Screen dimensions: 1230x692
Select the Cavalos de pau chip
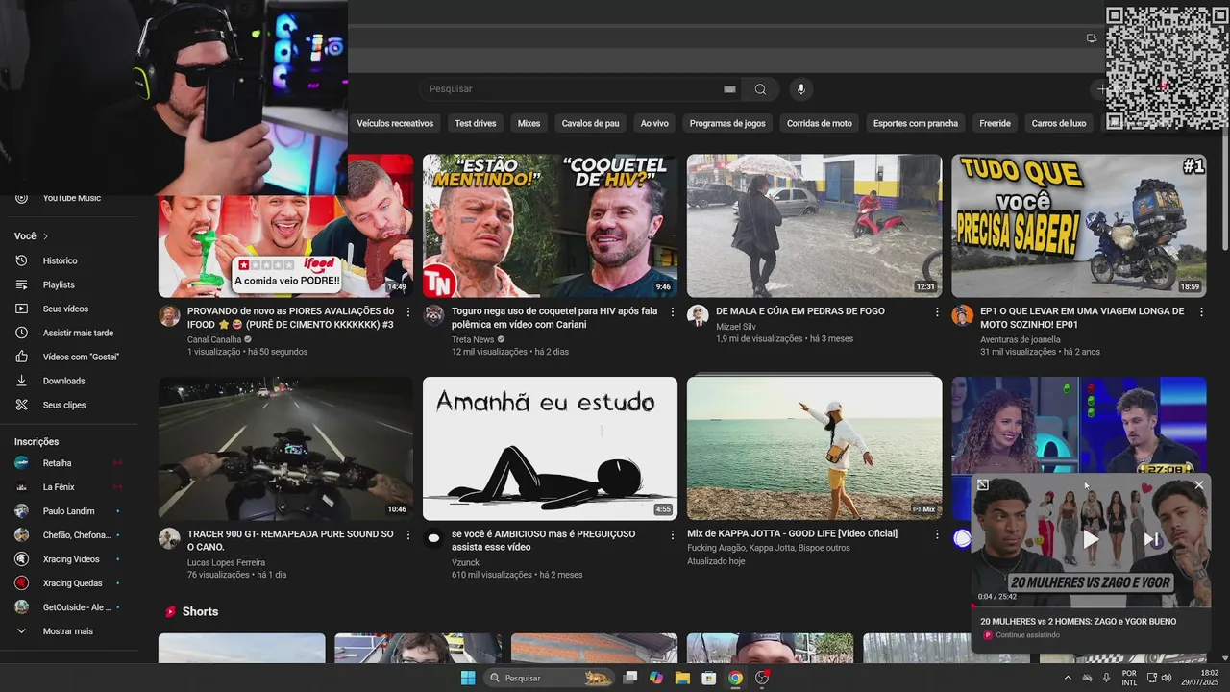[x=591, y=123]
